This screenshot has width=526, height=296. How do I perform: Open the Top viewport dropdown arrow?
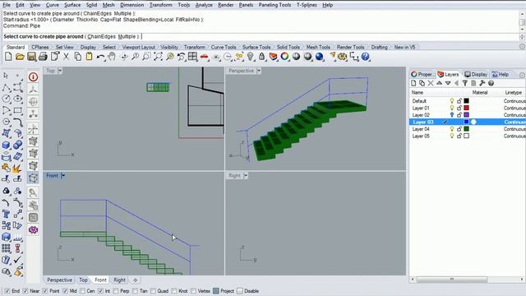(60, 71)
